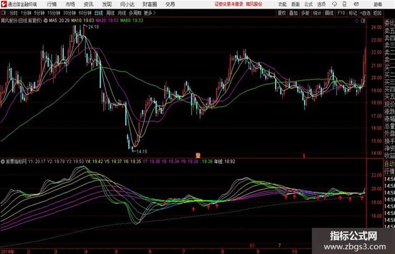Screen dimensions: 395x254
Task: Expand the 股票指标网 sub-indicator dropdown circle
Action: pos(3,161)
